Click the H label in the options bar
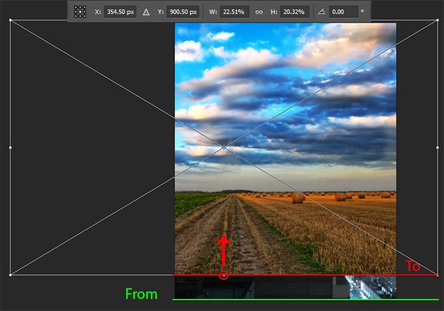This screenshot has width=444, height=311. tap(272, 11)
